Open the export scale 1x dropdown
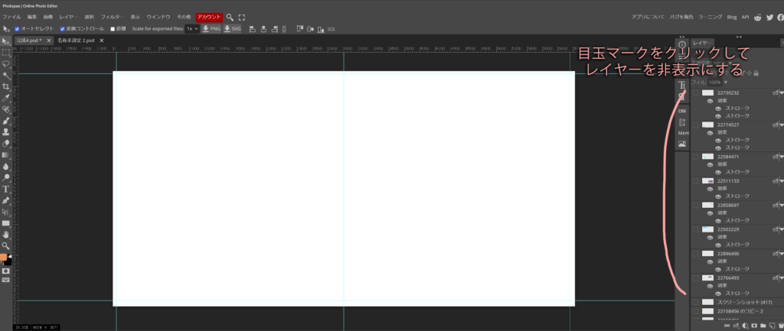784x331 pixels. click(191, 28)
